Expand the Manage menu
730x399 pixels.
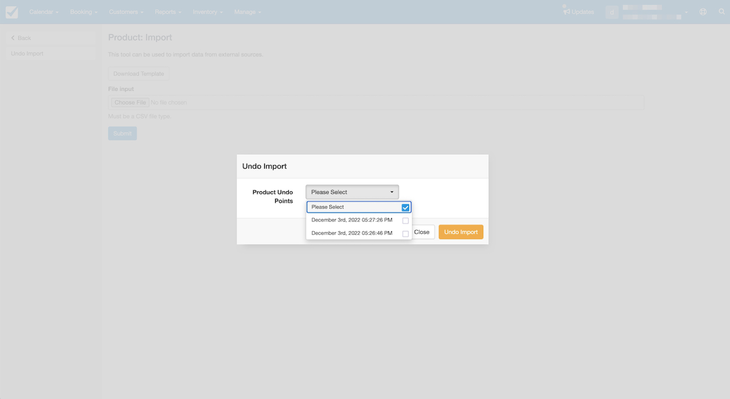point(248,12)
